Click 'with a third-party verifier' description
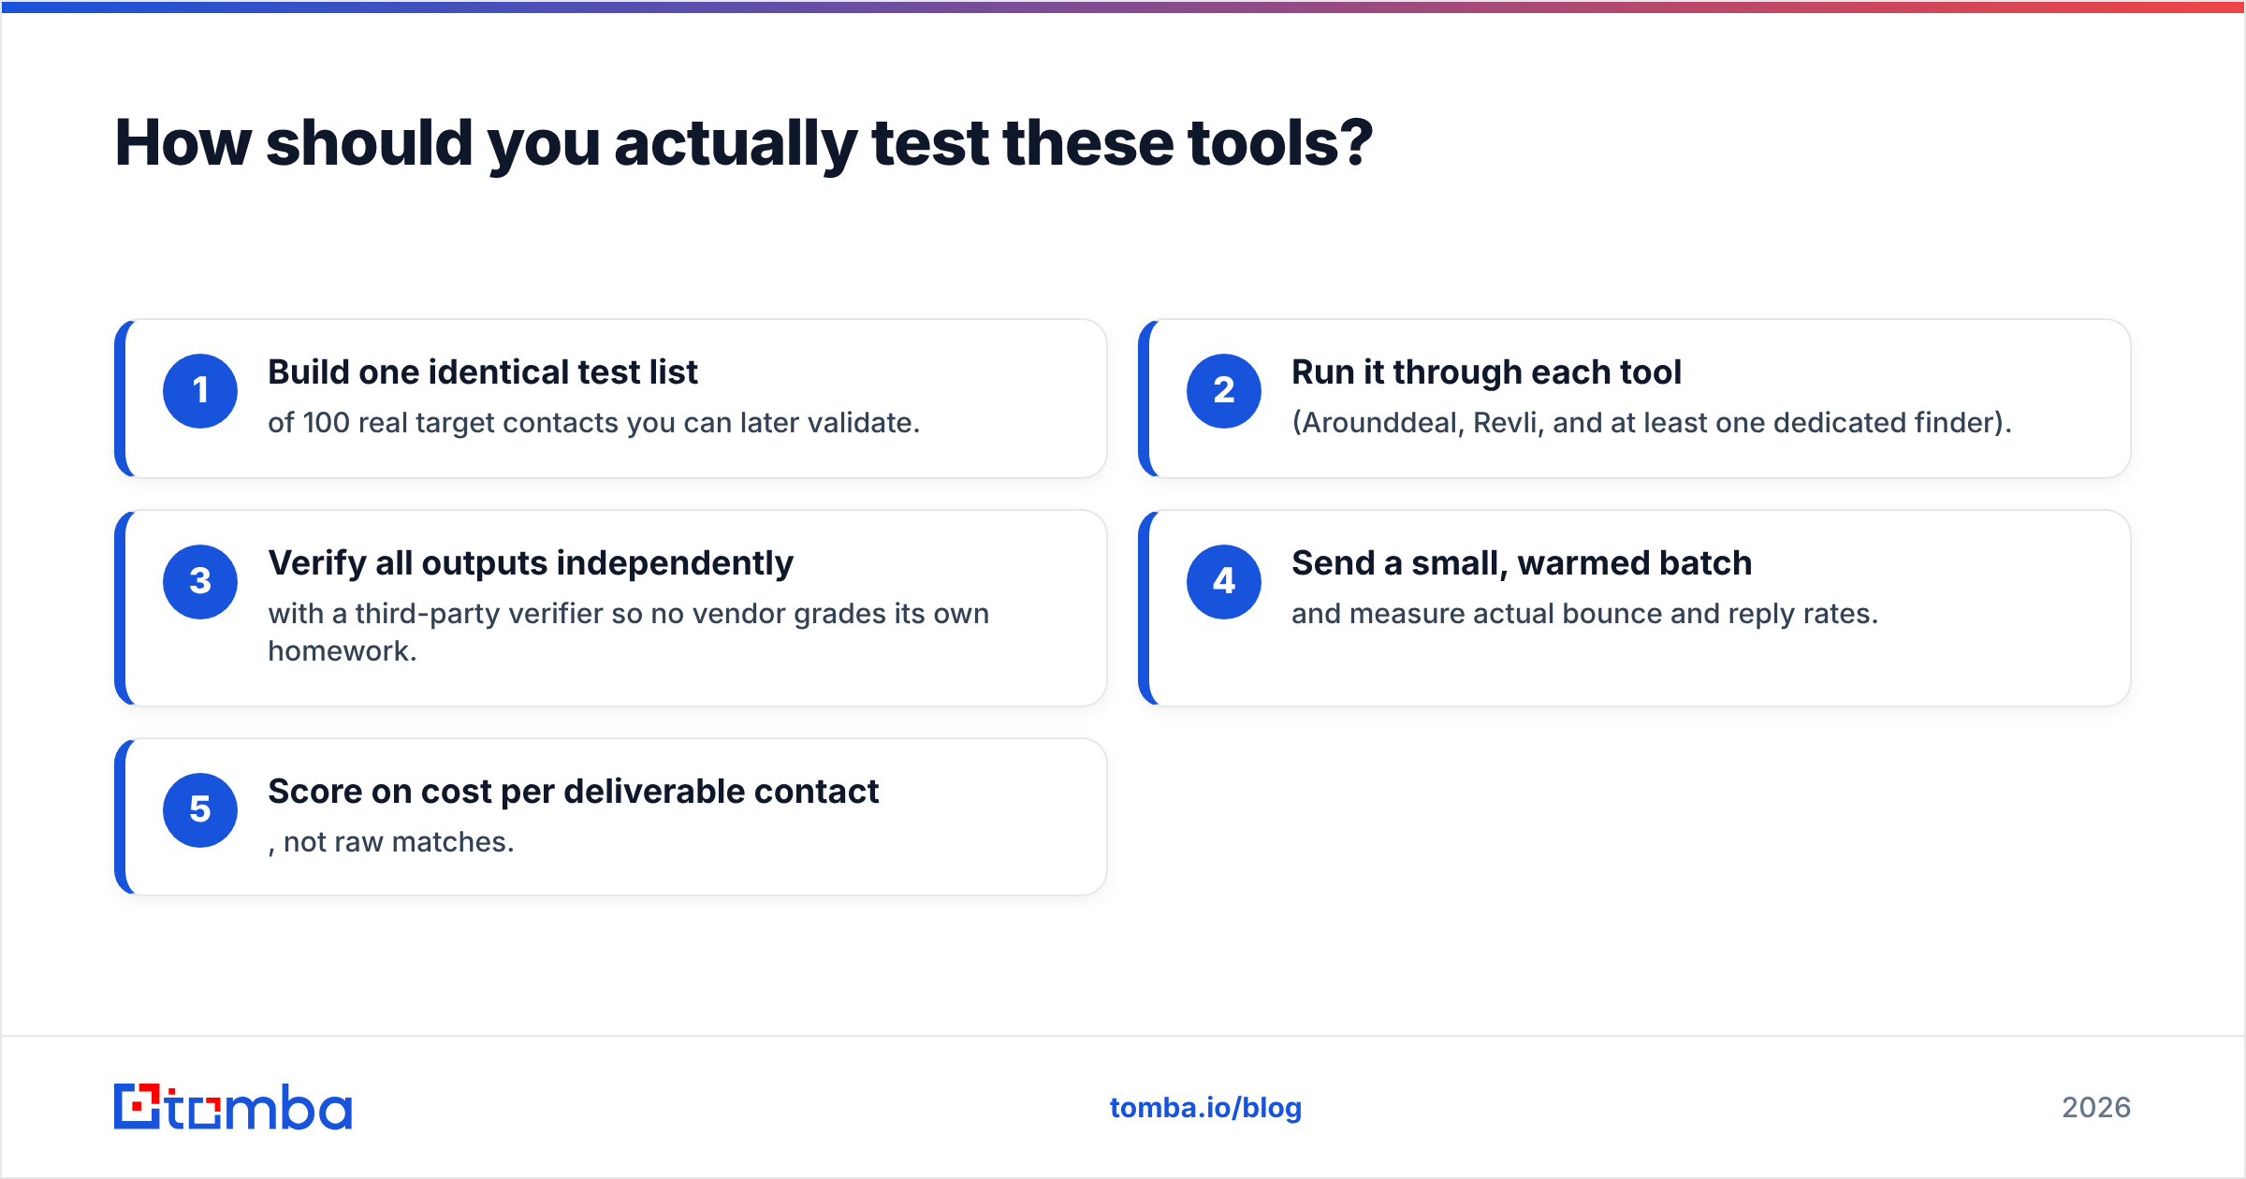The image size is (2246, 1179). [629, 633]
